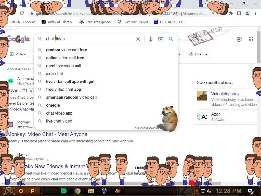Click the horizontal scrollbar right arrow
Viewport: 261px width, 196px height.
(255, 183)
